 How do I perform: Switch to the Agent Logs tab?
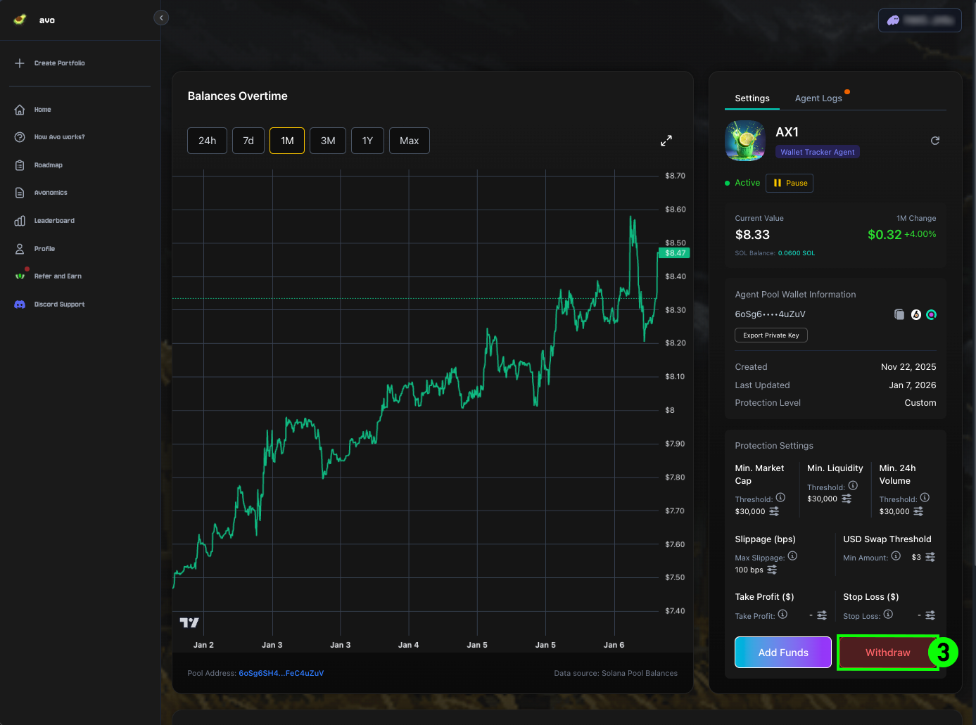pos(818,98)
